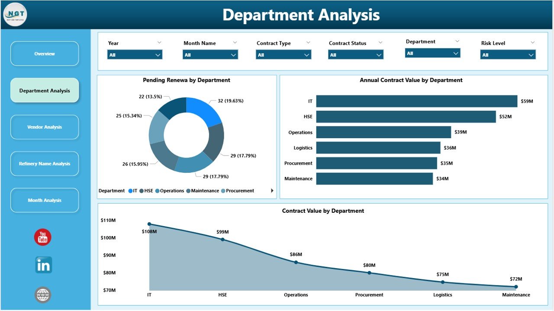554x311 pixels.
Task: Click the IT bar in Annual Contract Value
Action: 415,101
